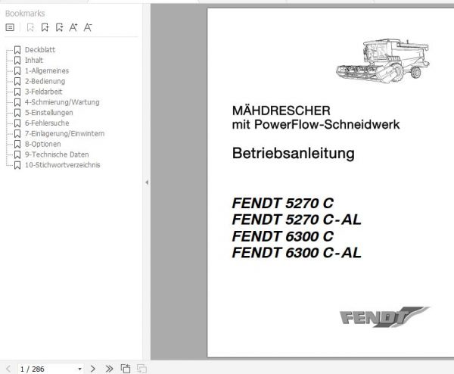Go to previous view icon
Image resolution: width=454 pixels, height=374 pixels.
click(126, 369)
